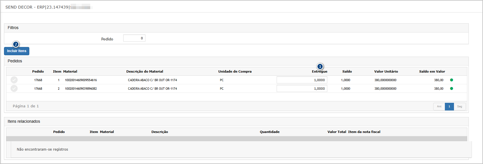This screenshot has height=164, width=483.
Task: Select the check circle for item 2 row
Action: pyautogui.click(x=14, y=89)
